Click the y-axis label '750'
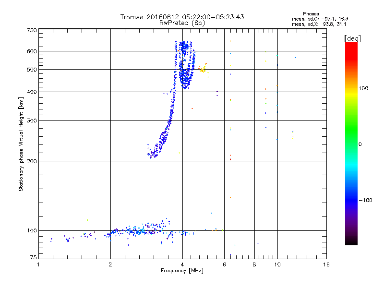This screenshot has height=288, width=384. coord(32,30)
